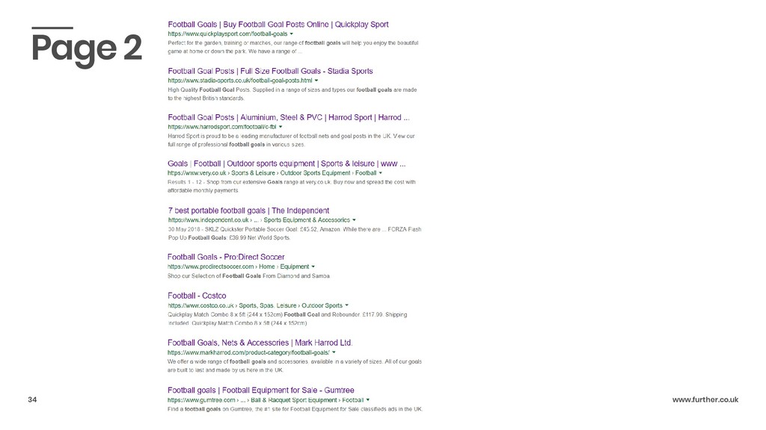Click the snippet starting 'We offer a wide range'
The width and height of the screenshot is (766, 430).
tap(295, 366)
